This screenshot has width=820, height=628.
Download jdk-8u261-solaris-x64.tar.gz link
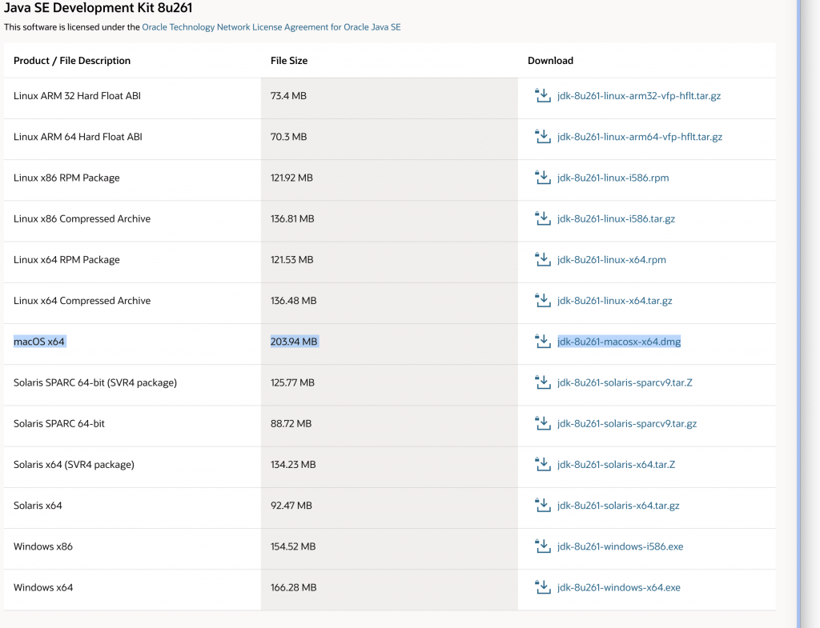point(618,506)
